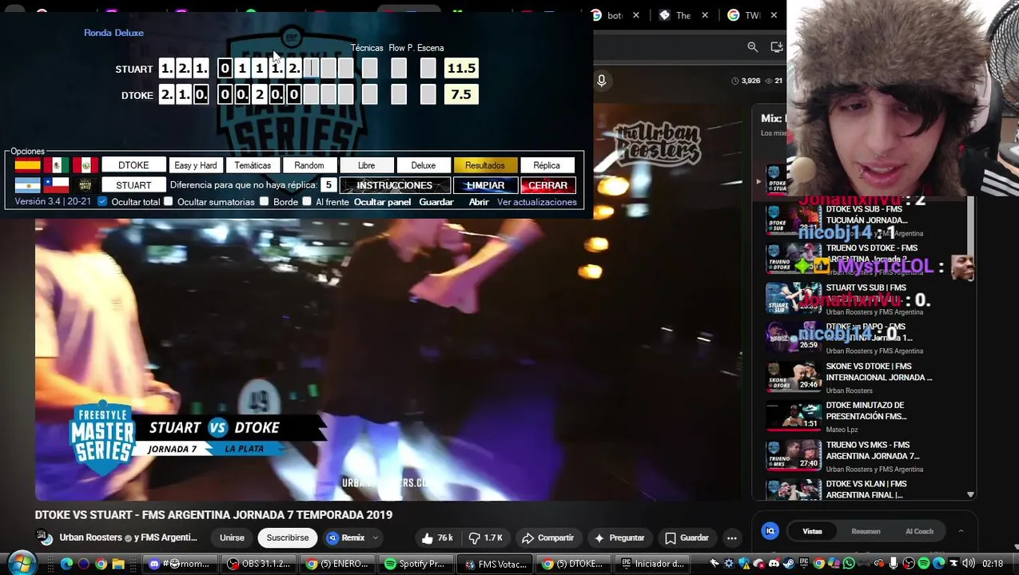Edit the réplica difference value field
Screen dimensions: 1019x575
click(x=328, y=185)
